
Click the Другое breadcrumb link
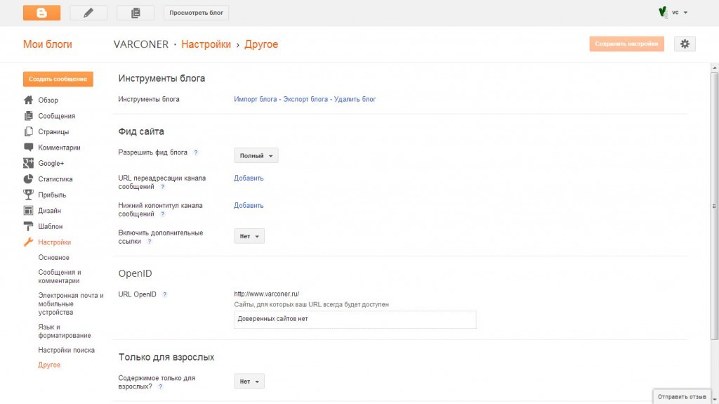click(x=261, y=44)
